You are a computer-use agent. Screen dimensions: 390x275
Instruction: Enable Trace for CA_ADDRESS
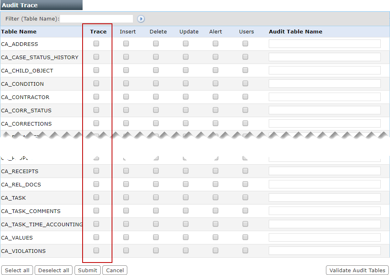(96, 44)
